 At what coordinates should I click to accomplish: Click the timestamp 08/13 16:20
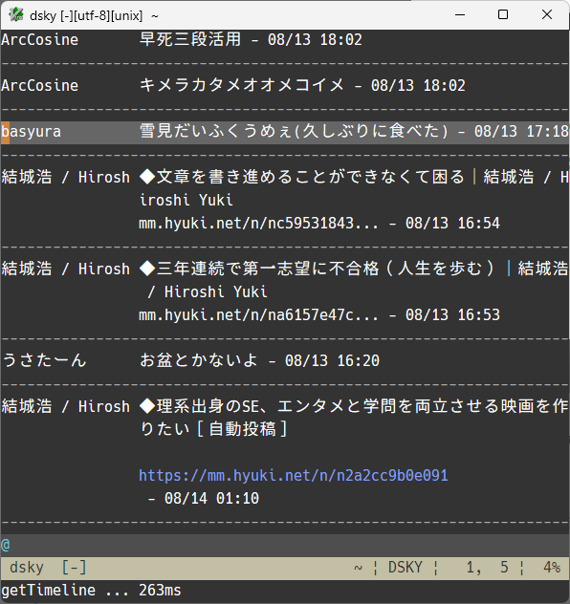(332, 361)
